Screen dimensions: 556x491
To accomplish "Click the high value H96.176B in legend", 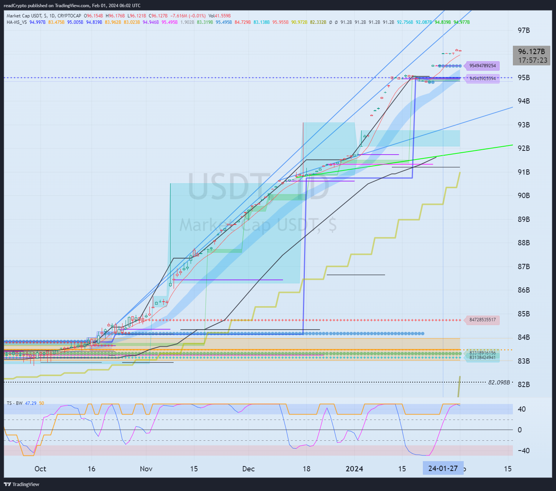I will pyautogui.click(x=115, y=16).
